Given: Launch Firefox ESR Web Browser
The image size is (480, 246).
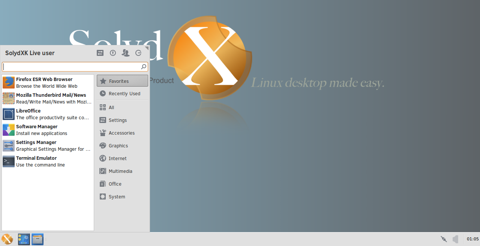Looking at the screenshot, I should click(x=48, y=82).
